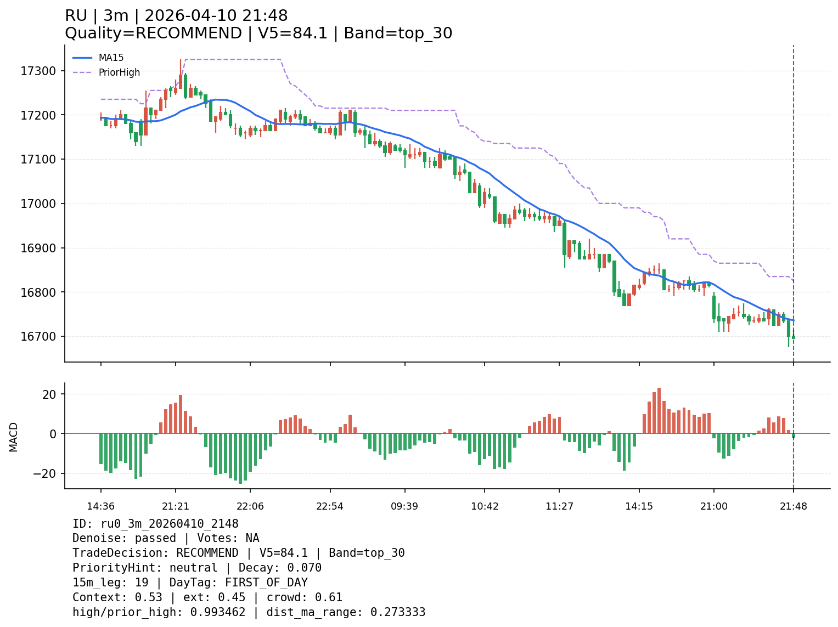Click the MA15 legend label
The height and width of the screenshot is (627, 838).
tap(111, 58)
